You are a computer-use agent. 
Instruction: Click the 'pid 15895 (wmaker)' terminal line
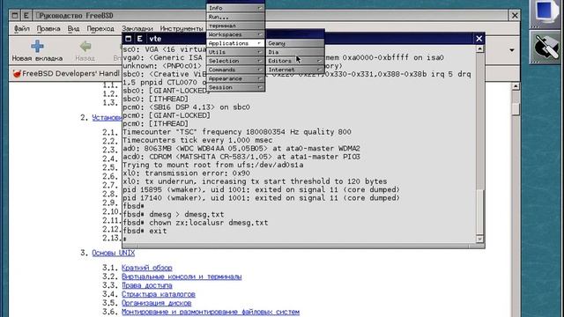(261, 190)
